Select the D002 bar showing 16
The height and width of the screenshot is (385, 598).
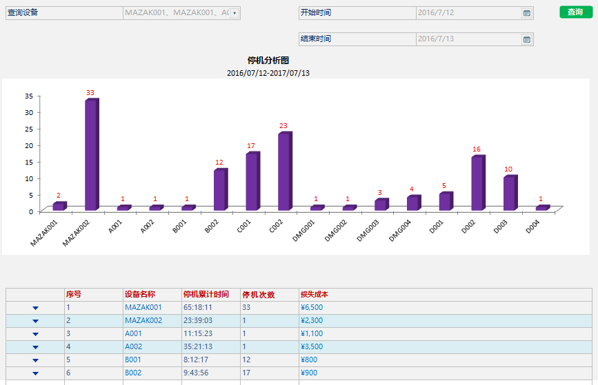pos(477,183)
